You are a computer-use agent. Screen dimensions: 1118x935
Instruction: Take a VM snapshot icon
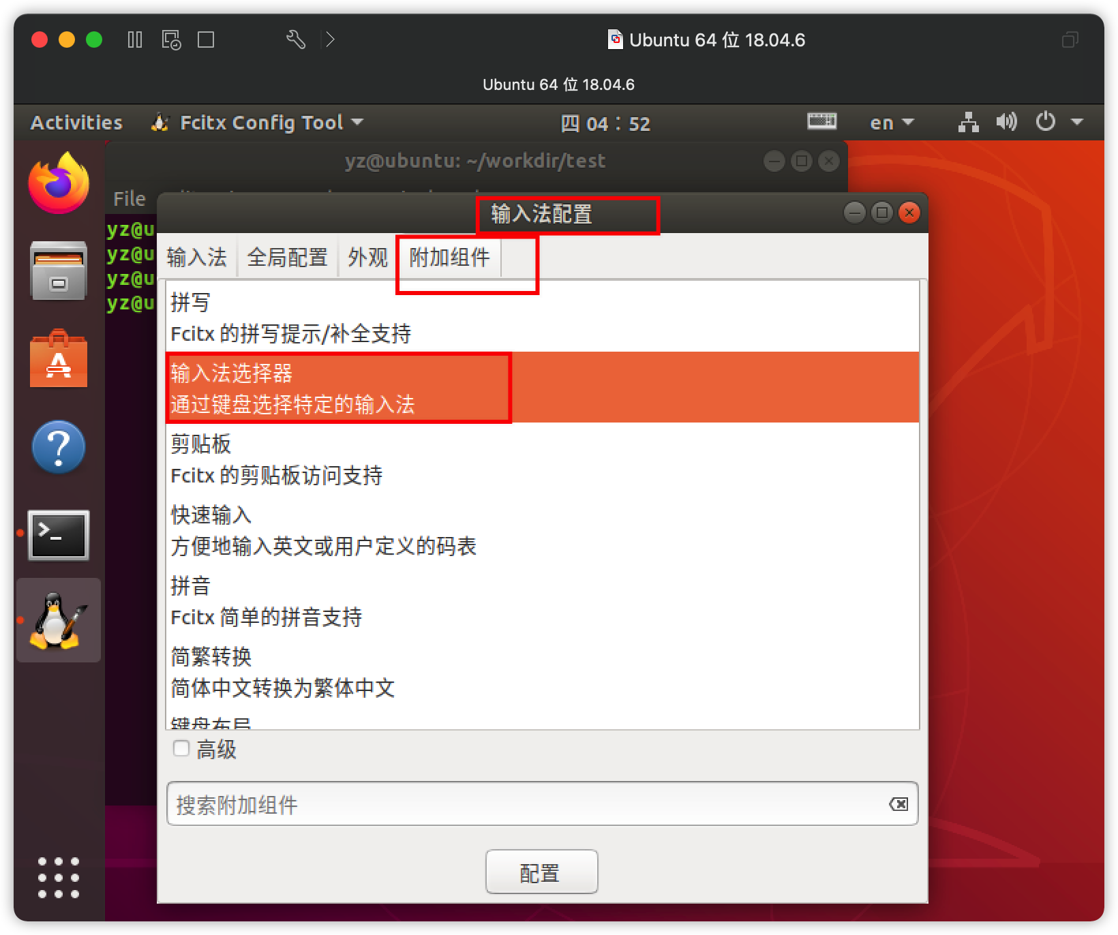click(x=171, y=40)
